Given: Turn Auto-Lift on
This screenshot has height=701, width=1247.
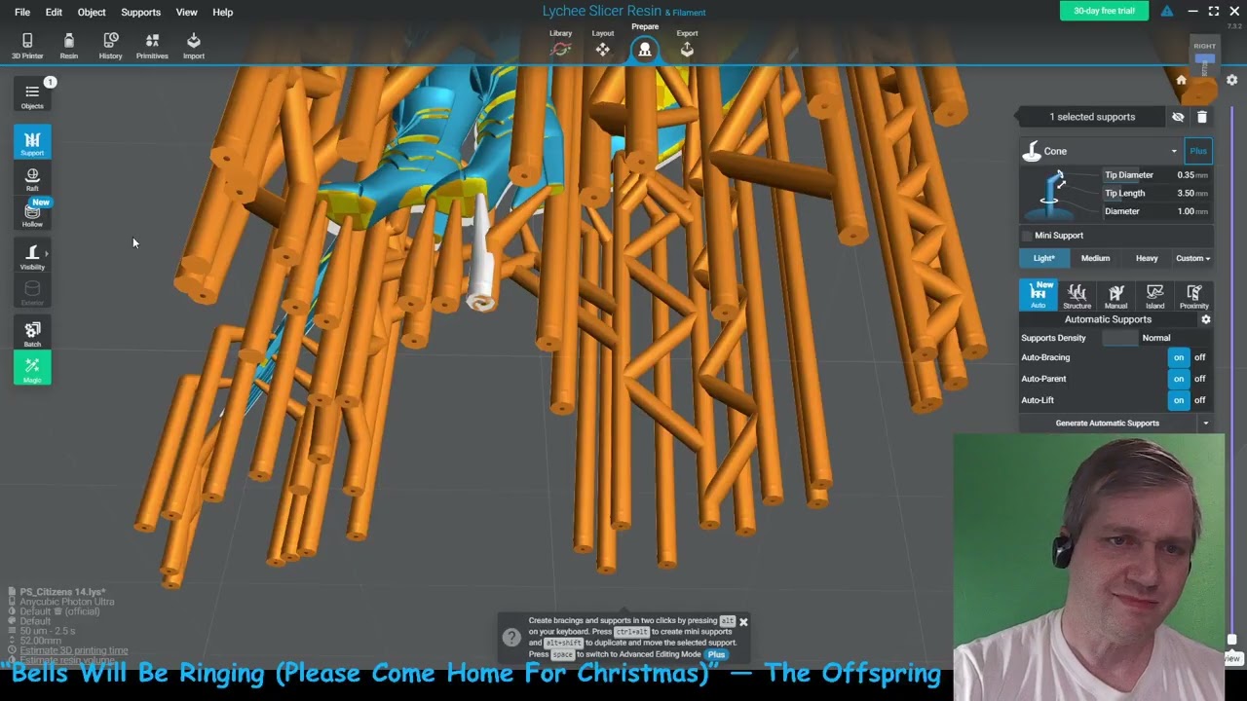Looking at the screenshot, I should coord(1179,400).
